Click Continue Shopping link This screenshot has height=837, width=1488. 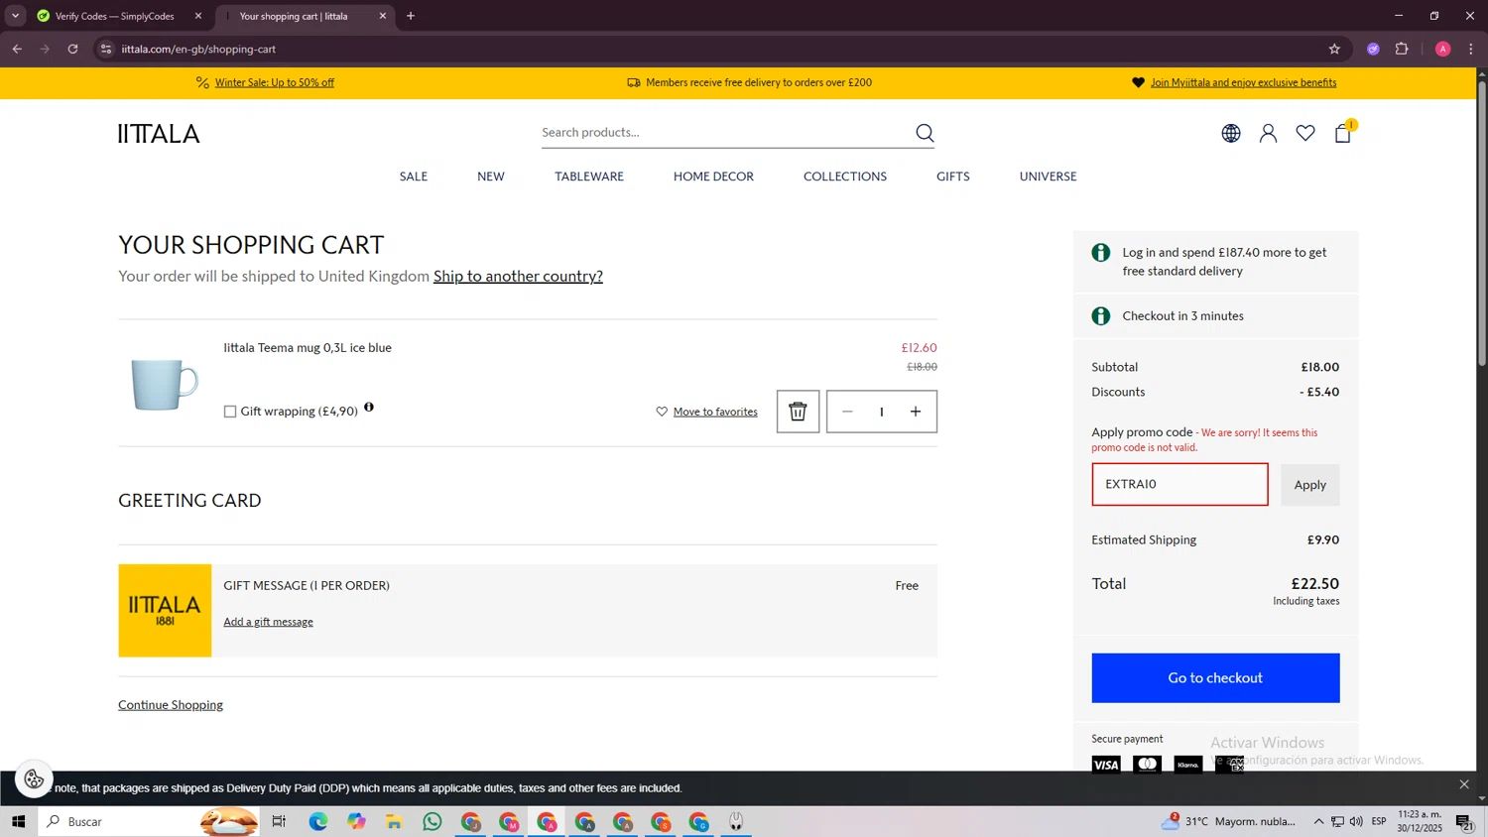(x=171, y=705)
